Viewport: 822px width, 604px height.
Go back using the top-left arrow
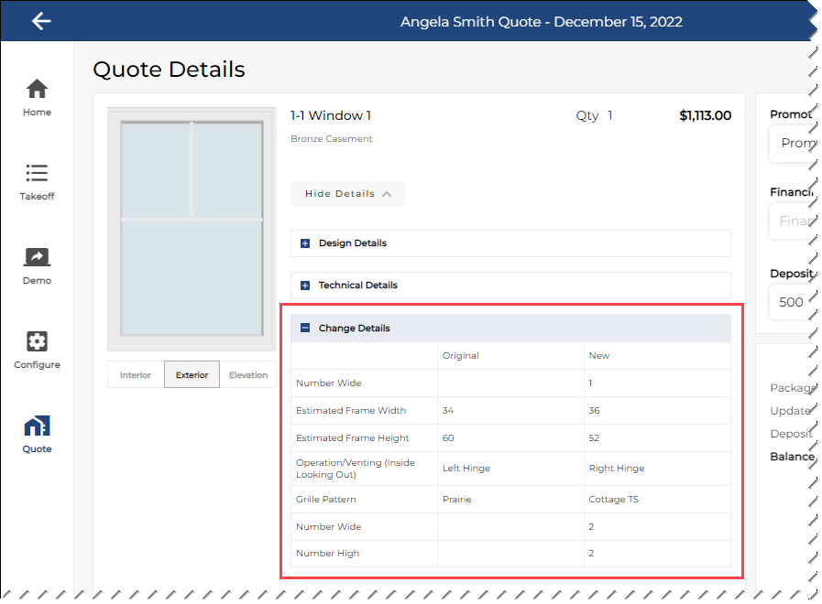[40, 21]
